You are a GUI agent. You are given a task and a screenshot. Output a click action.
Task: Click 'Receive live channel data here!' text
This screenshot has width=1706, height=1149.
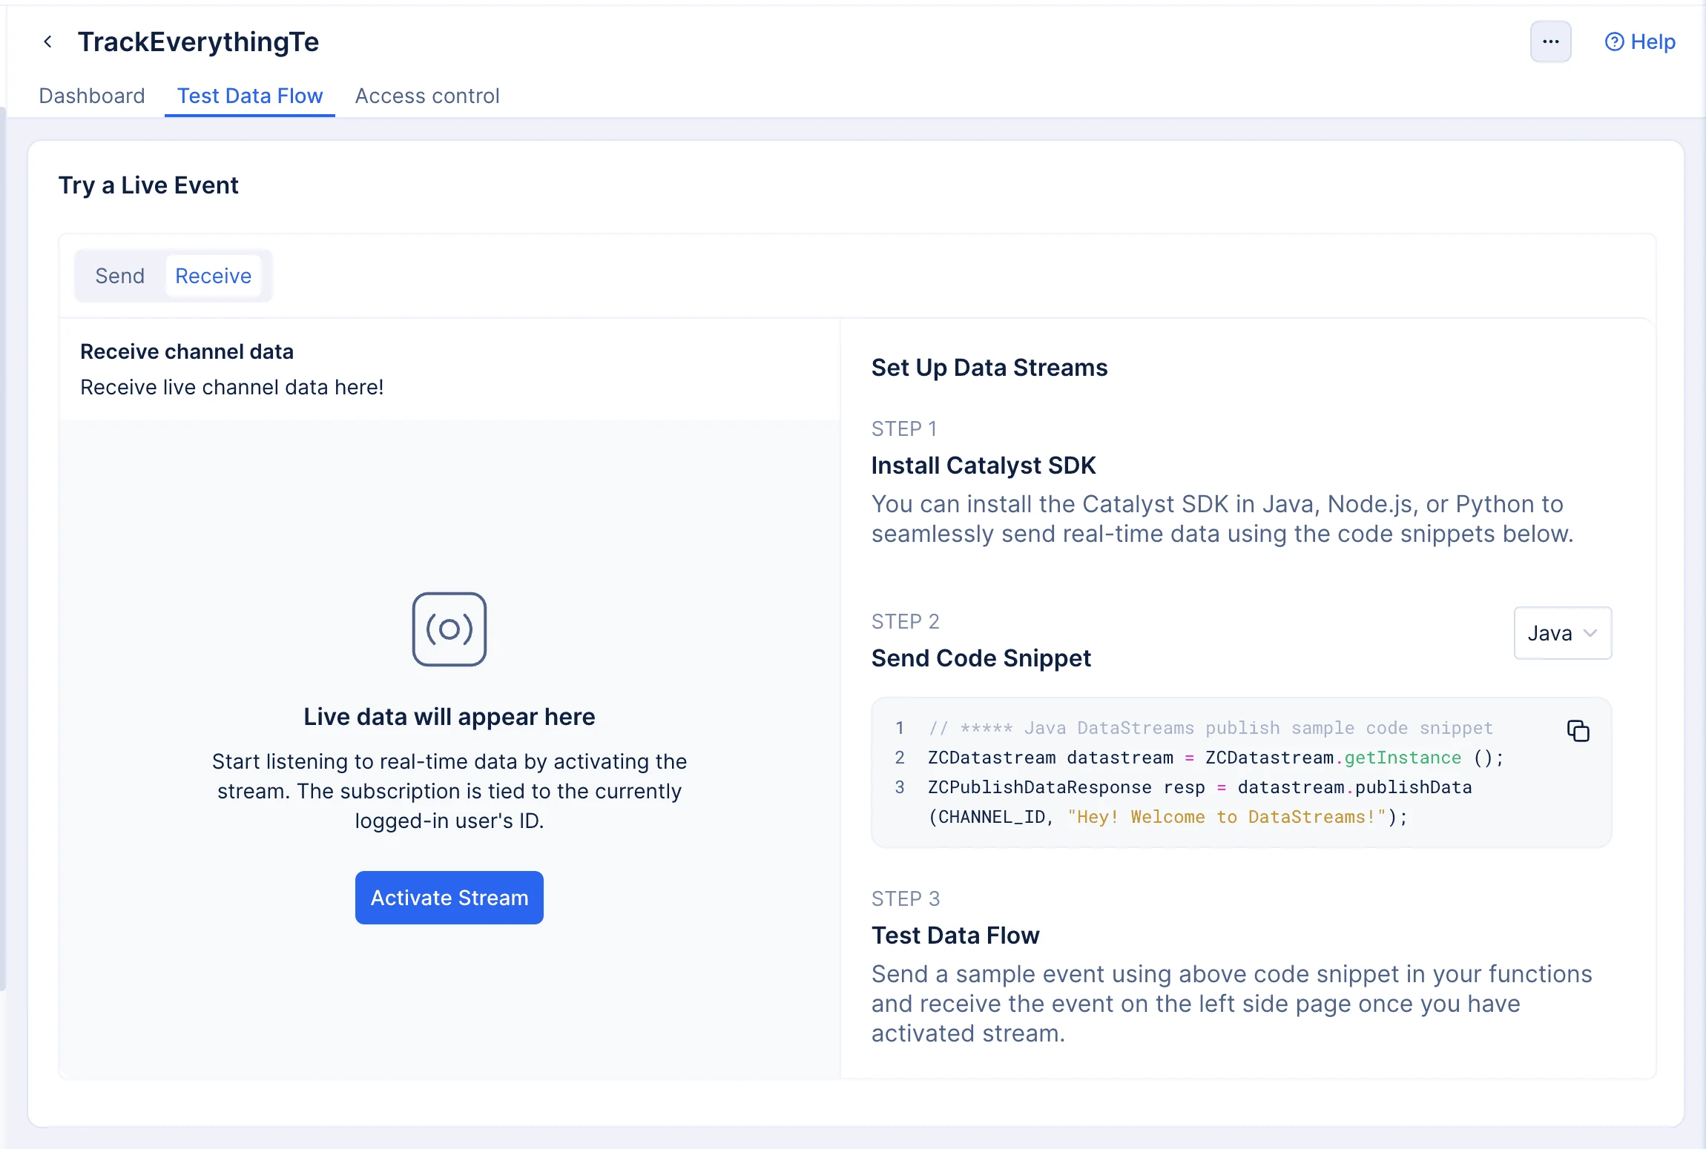(x=232, y=387)
